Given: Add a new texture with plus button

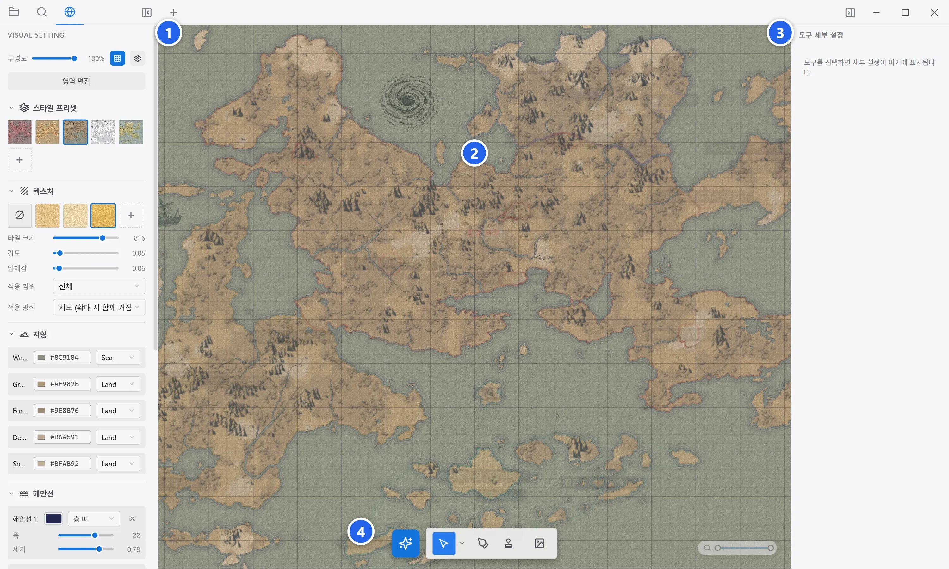Looking at the screenshot, I should 131,216.
